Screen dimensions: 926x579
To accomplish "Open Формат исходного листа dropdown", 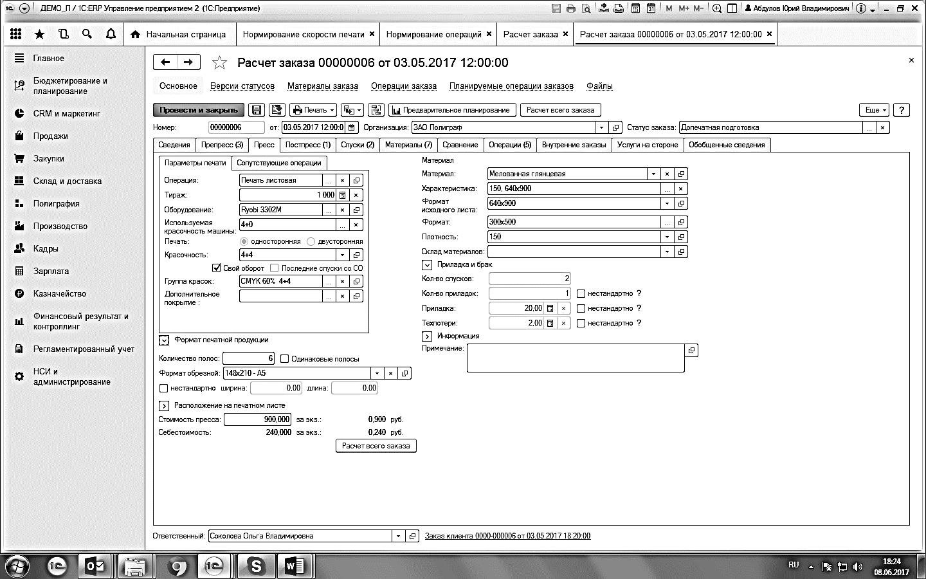I will point(667,203).
